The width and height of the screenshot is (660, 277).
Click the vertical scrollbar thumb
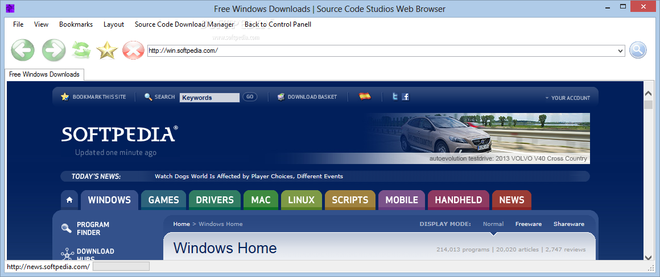tap(648, 104)
